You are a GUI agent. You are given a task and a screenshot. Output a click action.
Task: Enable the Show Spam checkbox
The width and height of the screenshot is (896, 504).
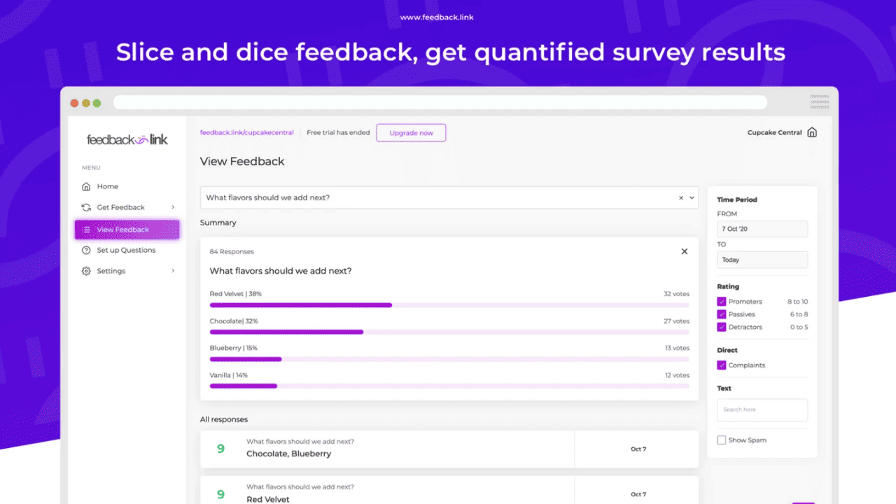coord(722,440)
